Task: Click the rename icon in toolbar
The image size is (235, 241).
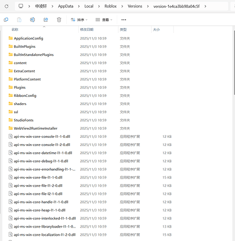Action: tap(32, 20)
